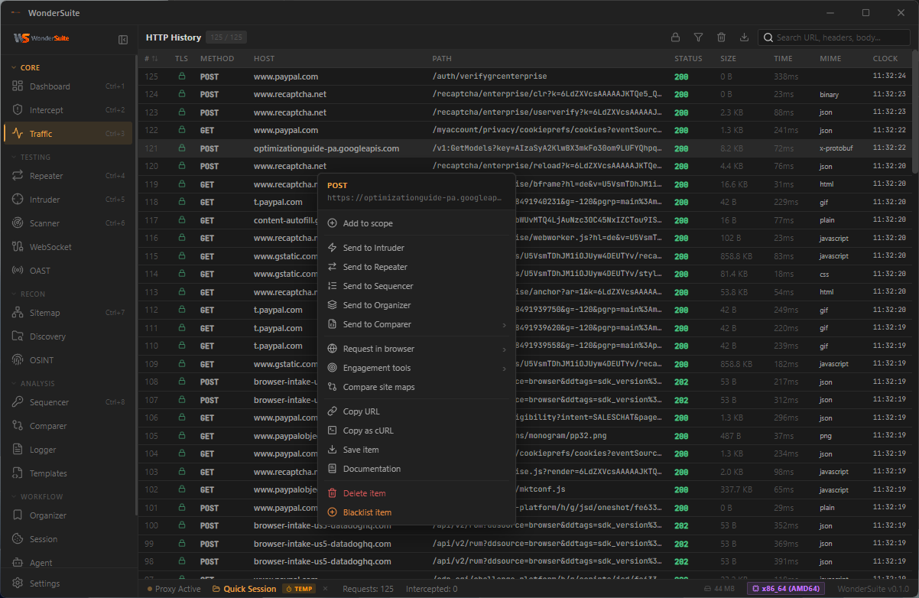Open the filter funnel icon
Viewport: 919px width, 598px height.
(x=698, y=37)
